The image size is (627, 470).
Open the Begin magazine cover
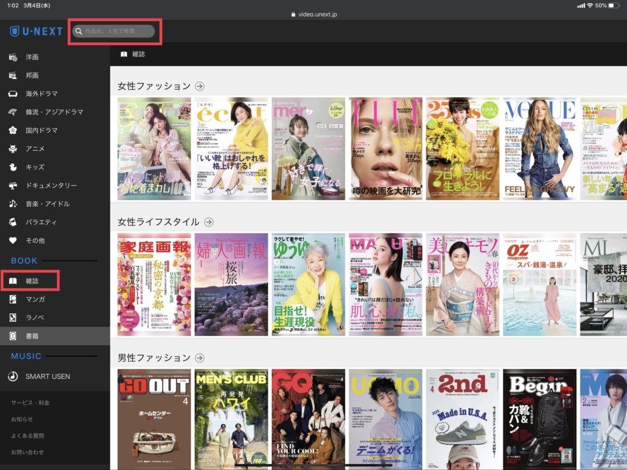pyautogui.click(x=540, y=419)
